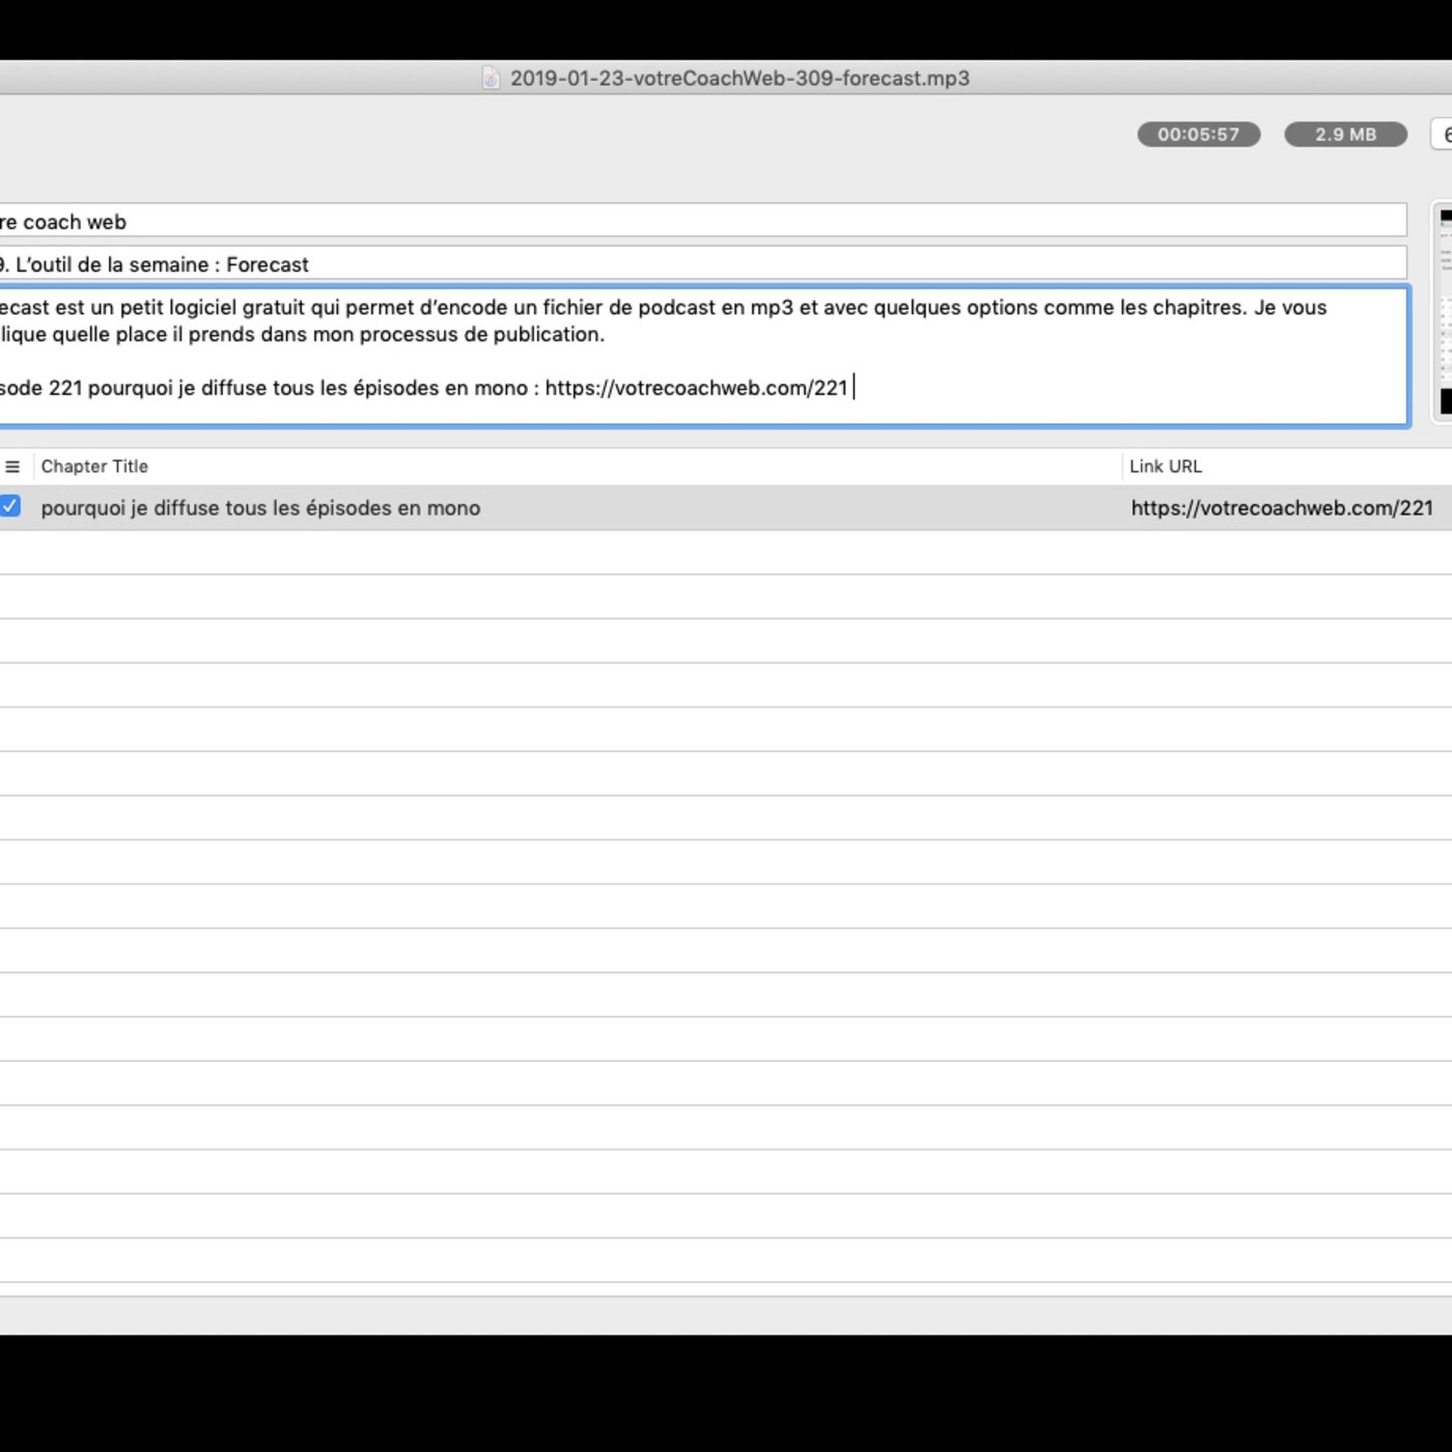Click the Link URL column header
This screenshot has width=1452, height=1452.
pyautogui.click(x=1165, y=467)
